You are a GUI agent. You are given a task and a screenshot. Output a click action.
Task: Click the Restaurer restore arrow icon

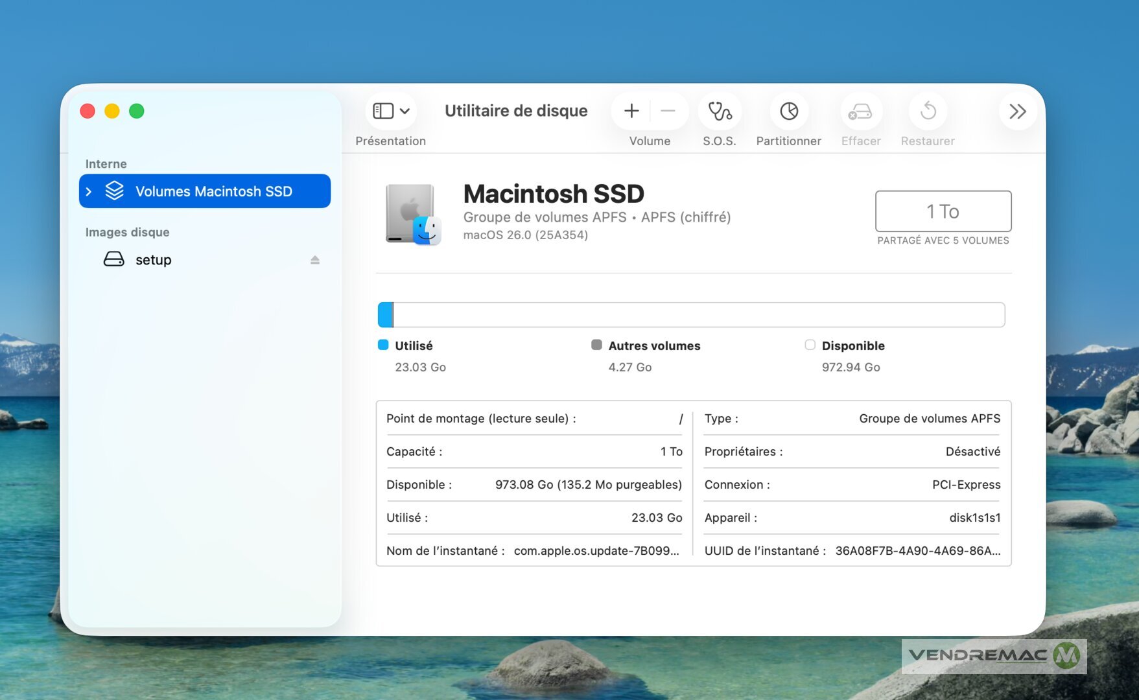pos(928,111)
